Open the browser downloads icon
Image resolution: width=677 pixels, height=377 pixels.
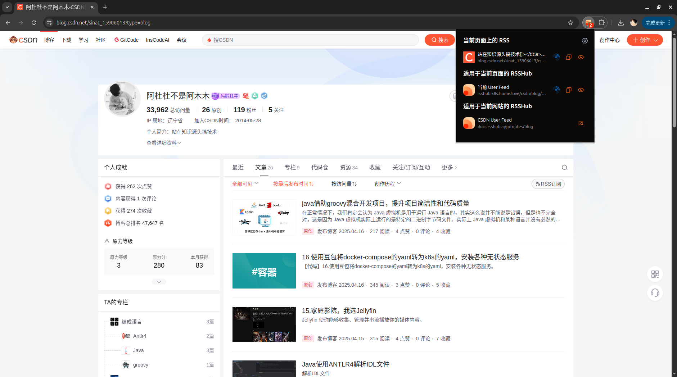pyautogui.click(x=621, y=23)
